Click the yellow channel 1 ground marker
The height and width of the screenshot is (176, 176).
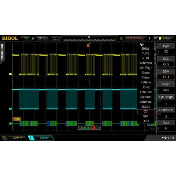[10, 74]
